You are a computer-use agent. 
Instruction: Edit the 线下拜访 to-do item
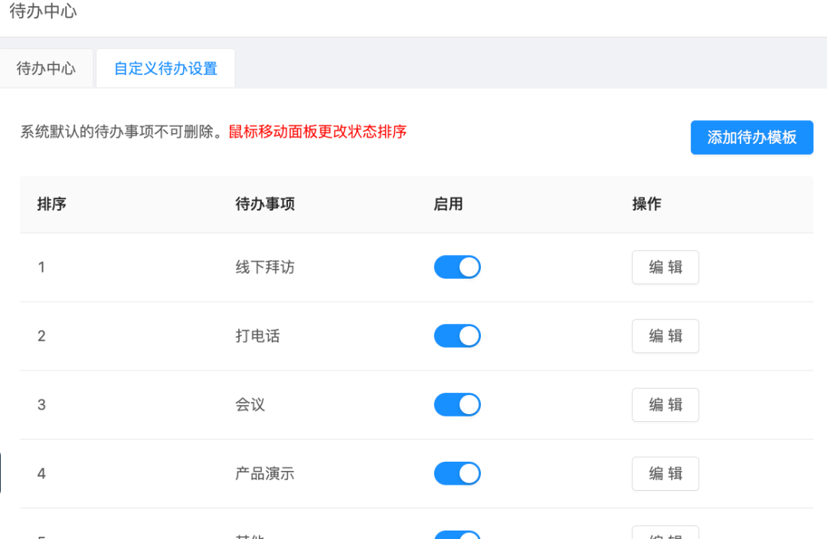(x=665, y=267)
